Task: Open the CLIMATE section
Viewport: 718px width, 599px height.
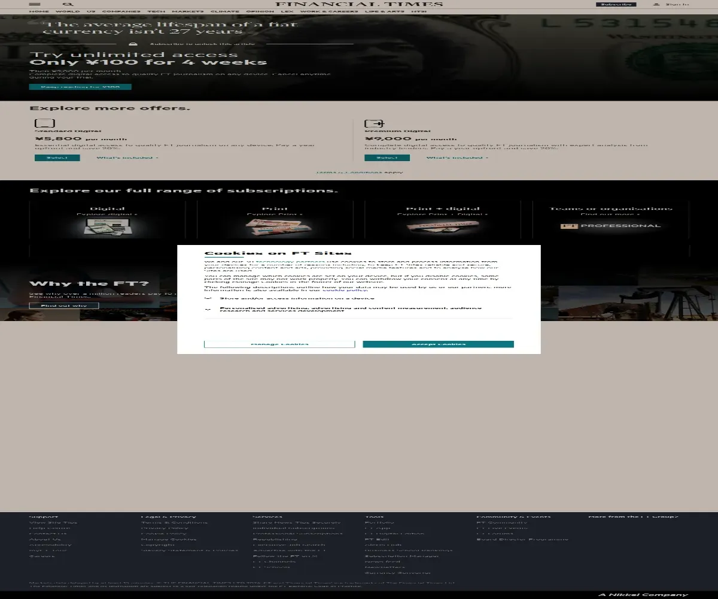Action: 225,11
